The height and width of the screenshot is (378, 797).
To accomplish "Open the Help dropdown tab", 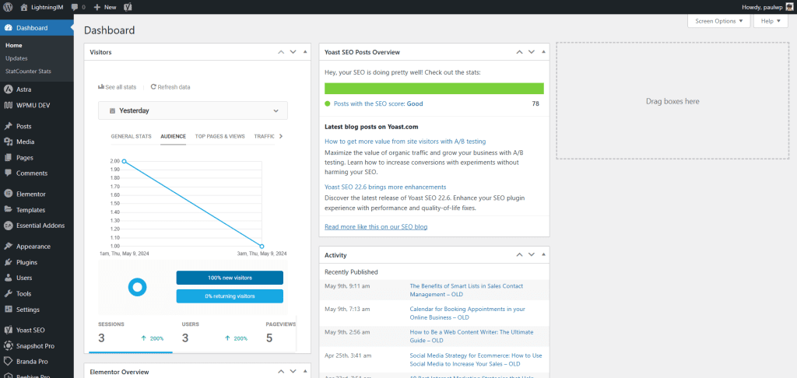I will click(x=771, y=21).
